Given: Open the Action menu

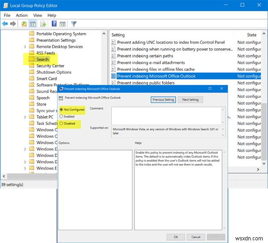Looking at the screenshot, I should [x=21, y=15].
